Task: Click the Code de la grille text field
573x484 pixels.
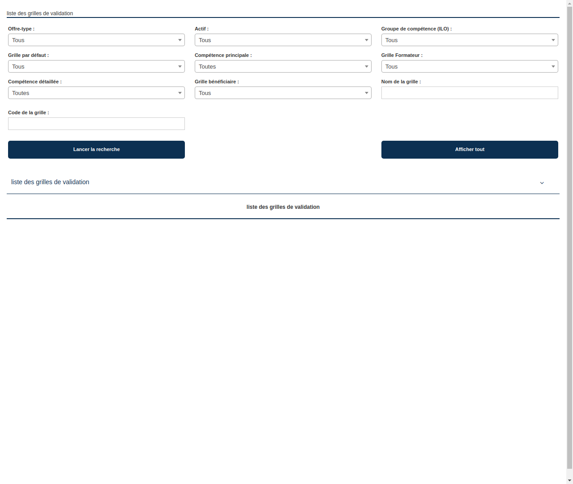Action: tap(96, 124)
